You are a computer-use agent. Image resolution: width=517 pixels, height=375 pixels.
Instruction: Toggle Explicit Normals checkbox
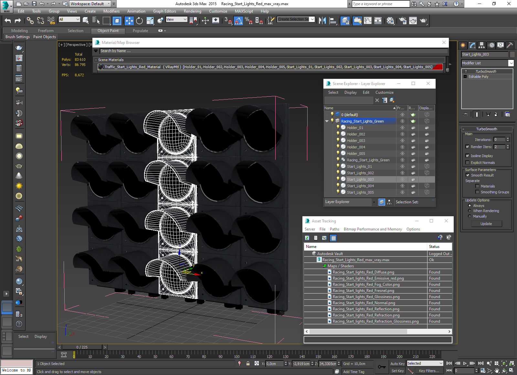(467, 162)
